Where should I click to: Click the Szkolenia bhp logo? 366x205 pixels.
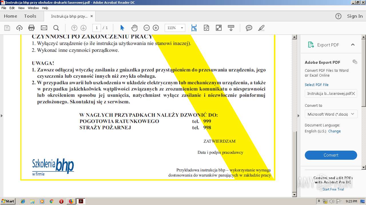(53, 167)
